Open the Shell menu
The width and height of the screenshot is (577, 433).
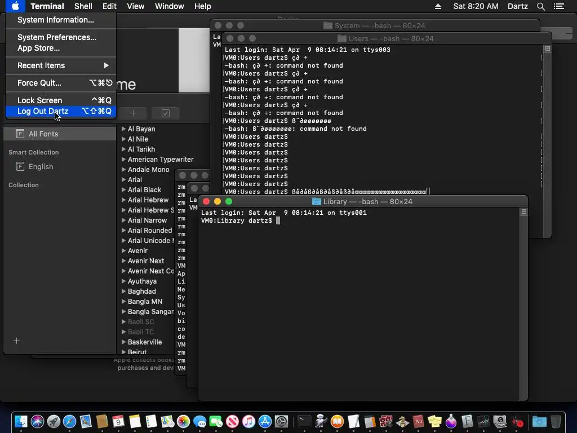[x=83, y=6]
